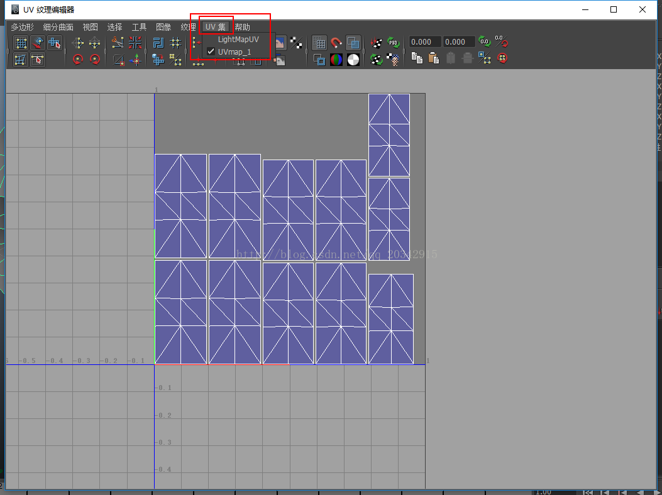Open the 多边形 menu
The height and width of the screenshot is (495, 662).
[22, 27]
